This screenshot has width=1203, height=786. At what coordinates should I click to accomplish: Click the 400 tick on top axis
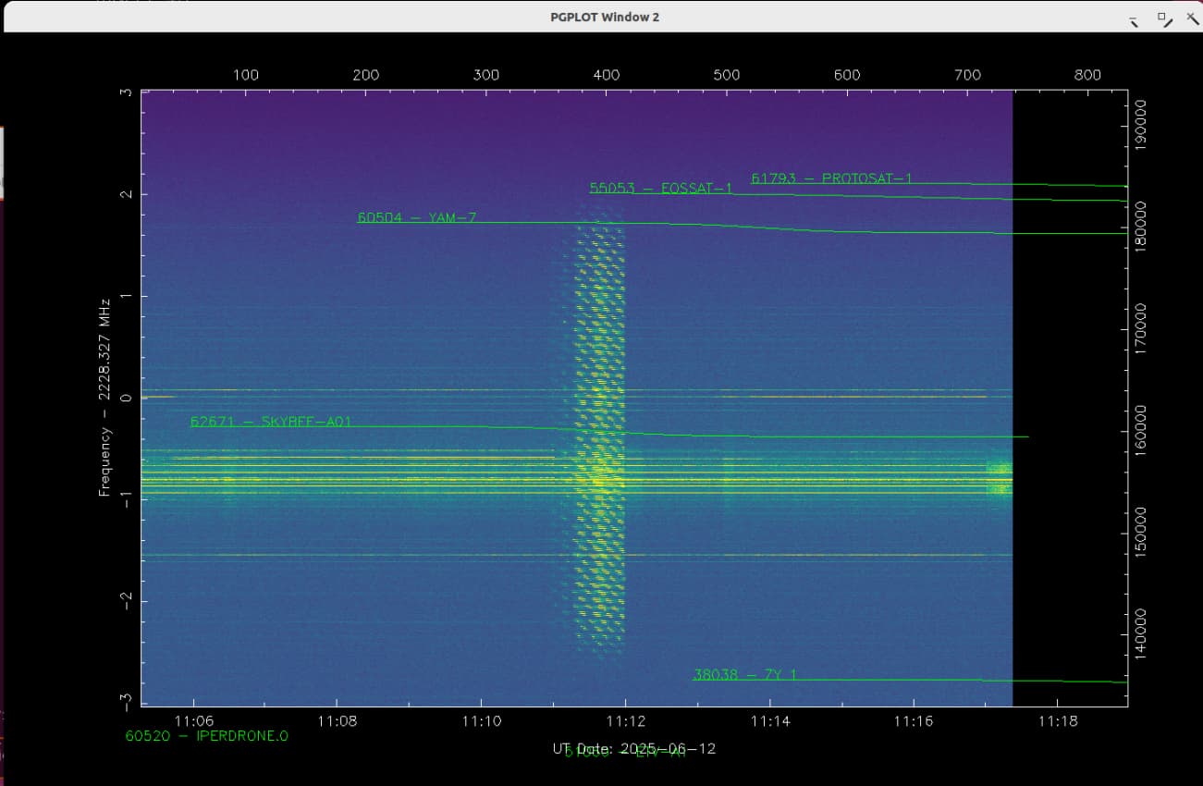607,75
